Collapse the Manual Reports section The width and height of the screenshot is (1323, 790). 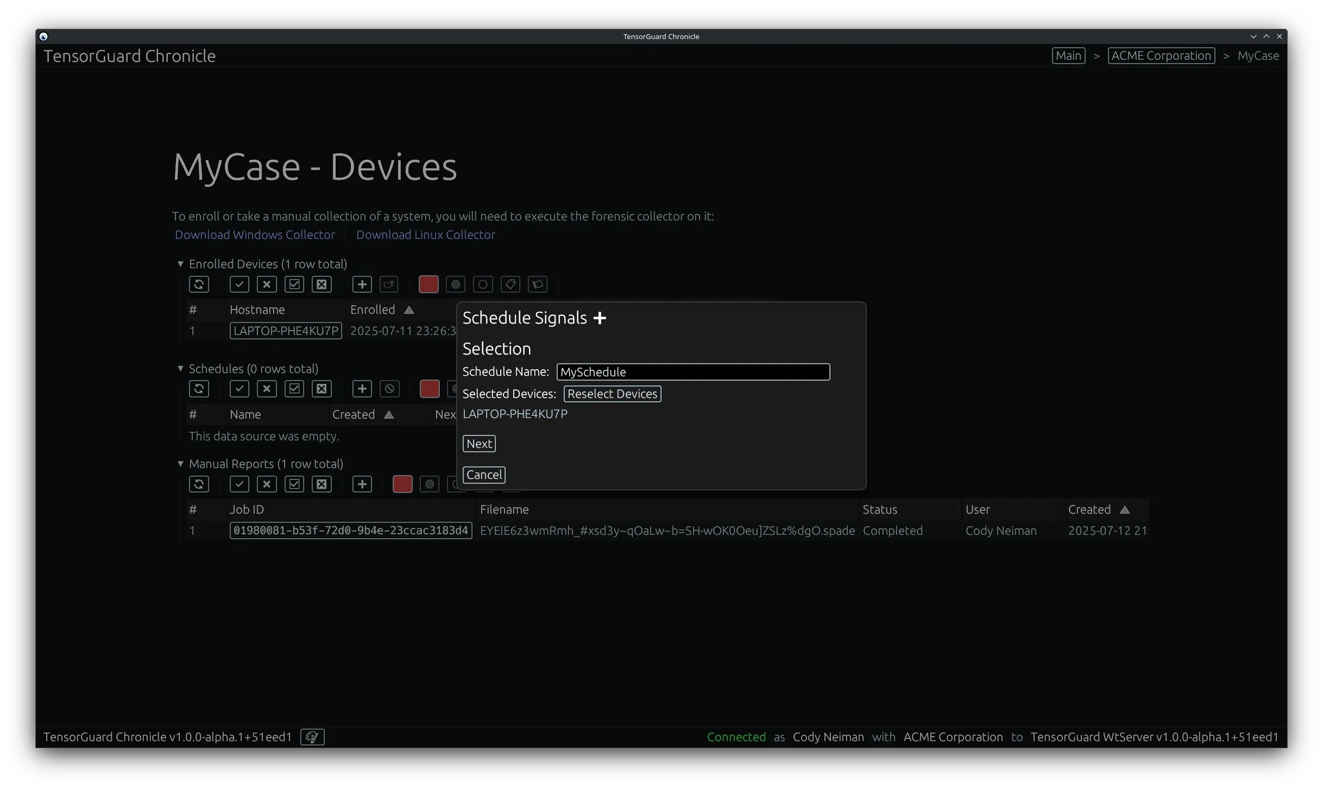tap(180, 464)
